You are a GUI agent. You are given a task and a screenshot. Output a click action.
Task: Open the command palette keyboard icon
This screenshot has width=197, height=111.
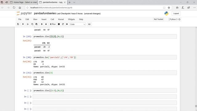tap(89, 24)
